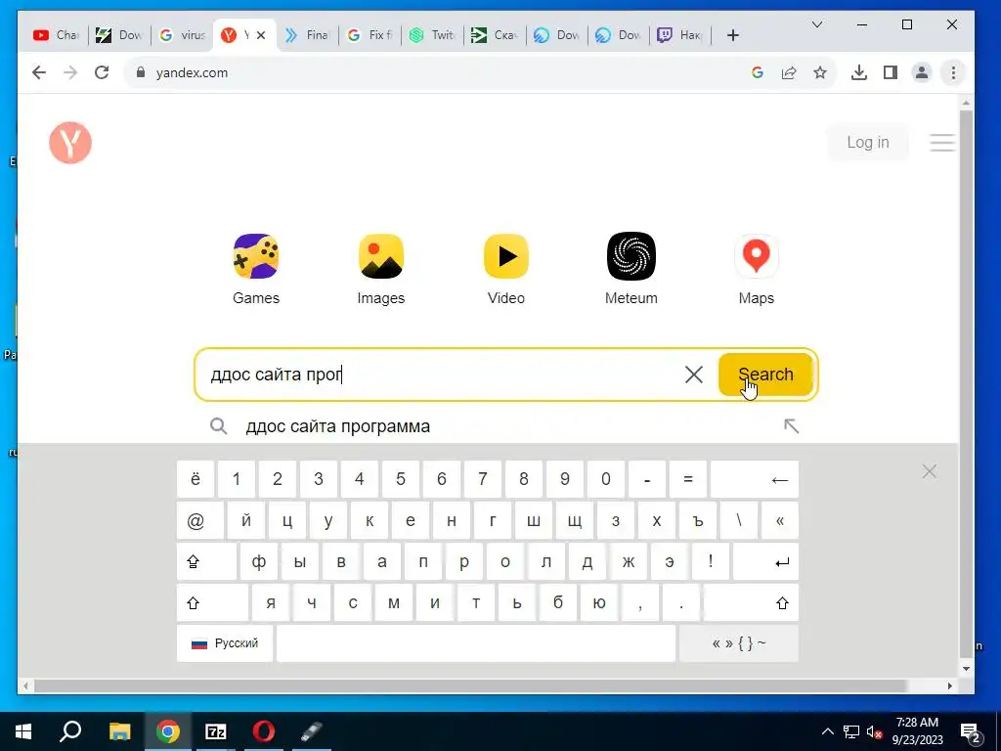Viewport: 1001px width, 751px height.
Task: View site information lock icon
Action: pyautogui.click(x=141, y=72)
